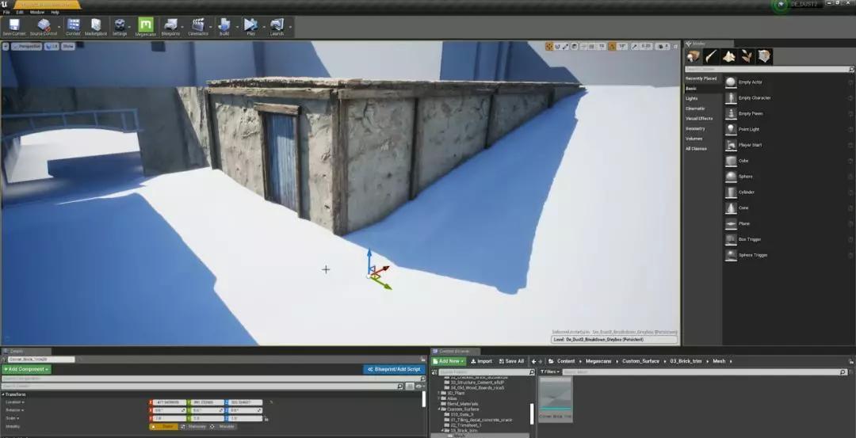The width and height of the screenshot is (856, 438).
Task: Click the Cinematics clapperboard icon
Action: click(198, 27)
